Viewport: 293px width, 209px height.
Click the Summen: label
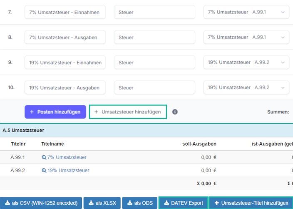(x=278, y=112)
